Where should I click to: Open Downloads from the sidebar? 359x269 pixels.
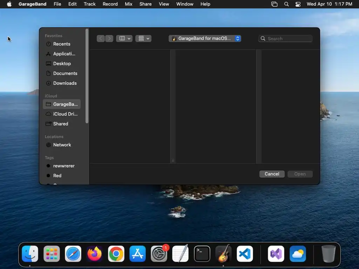tap(61, 83)
